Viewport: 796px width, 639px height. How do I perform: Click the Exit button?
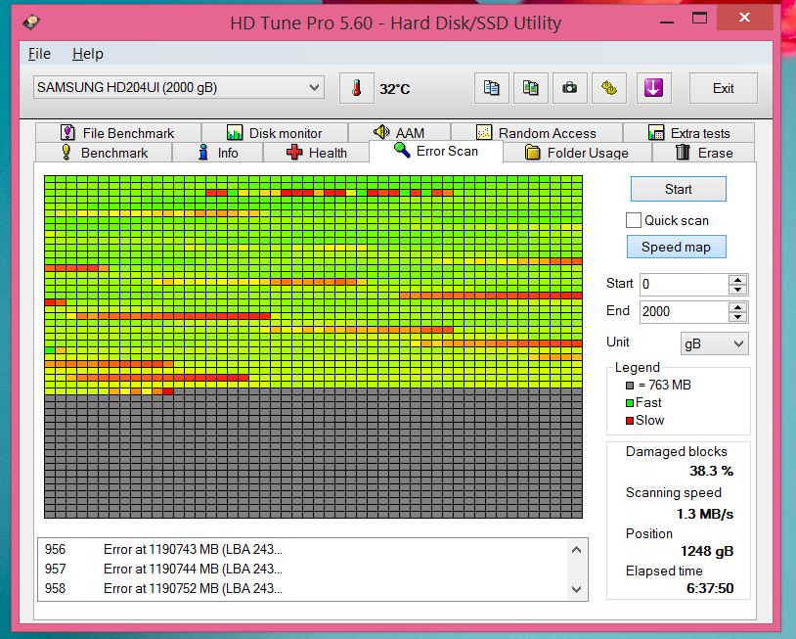pos(723,88)
